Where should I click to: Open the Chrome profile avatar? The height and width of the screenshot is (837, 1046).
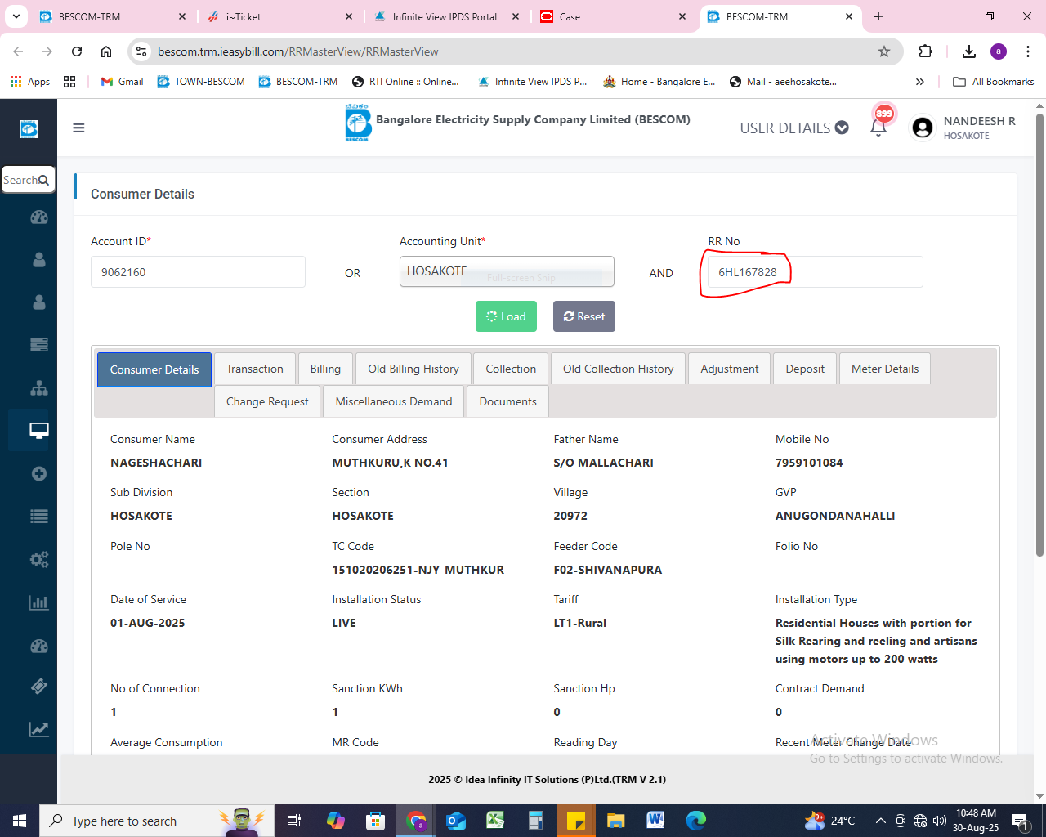999,51
